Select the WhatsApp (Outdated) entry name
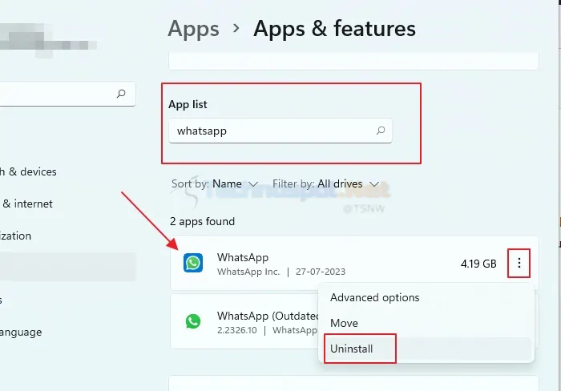 tap(268, 316)
